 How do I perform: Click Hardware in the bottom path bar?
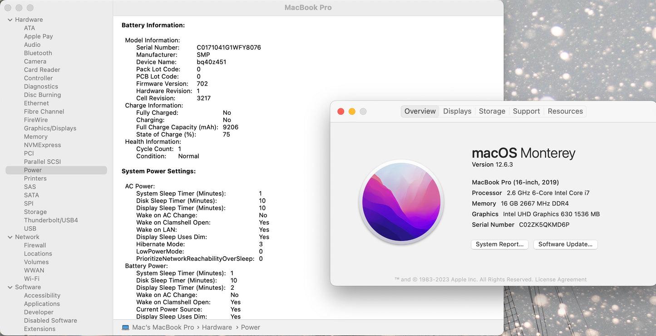click(217, 327)
